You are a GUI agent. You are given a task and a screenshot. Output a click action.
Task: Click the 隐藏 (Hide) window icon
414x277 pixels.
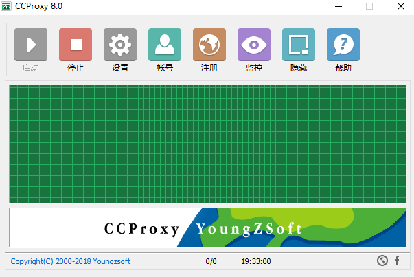pyautogui.click(x=299, y=45)
